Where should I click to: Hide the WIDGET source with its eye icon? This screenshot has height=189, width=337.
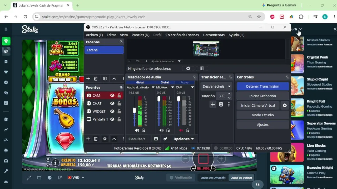[x=112, y=111]
